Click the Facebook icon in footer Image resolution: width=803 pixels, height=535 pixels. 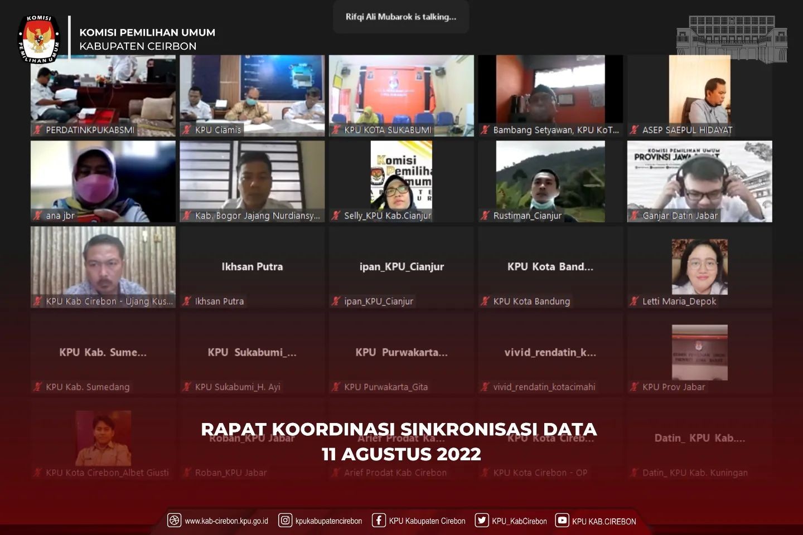pos(379,521)
